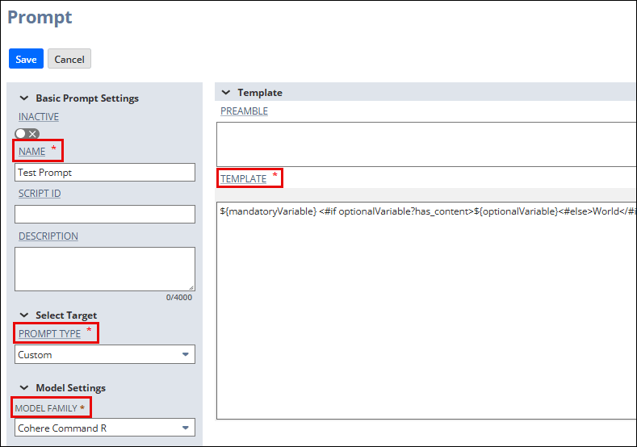This screenshot has width=637, height=447.
Task: Click the 0/4000 character counter
Action: click(x=179, y=298)
